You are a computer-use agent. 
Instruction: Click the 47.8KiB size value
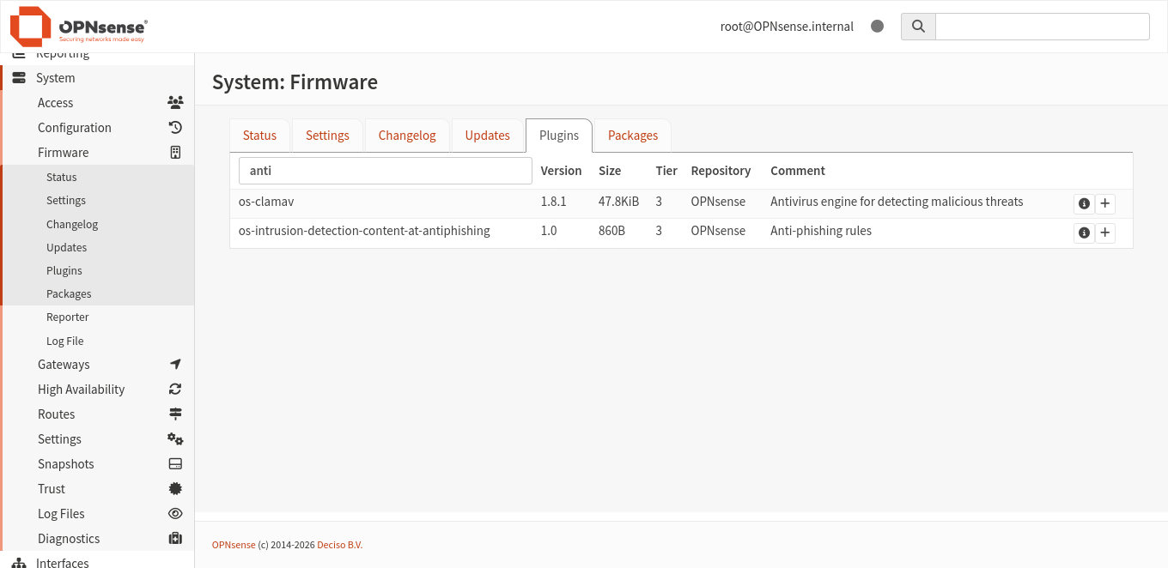pos(618,202)
